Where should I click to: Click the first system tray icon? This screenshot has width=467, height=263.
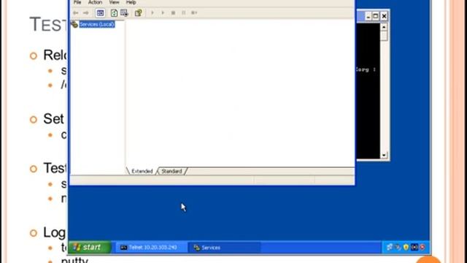point(390,247)
